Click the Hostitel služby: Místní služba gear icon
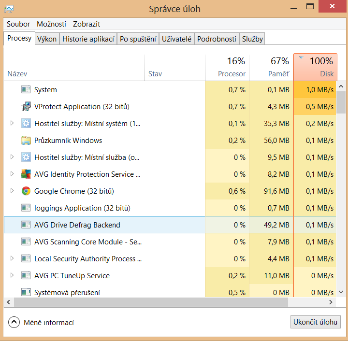The width and height of the screenshot is (348, 341). [26, 157]
